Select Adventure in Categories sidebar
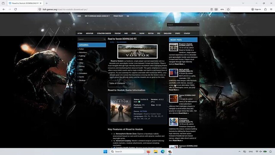Screen dimensions: 275x155 coord(83,52)
